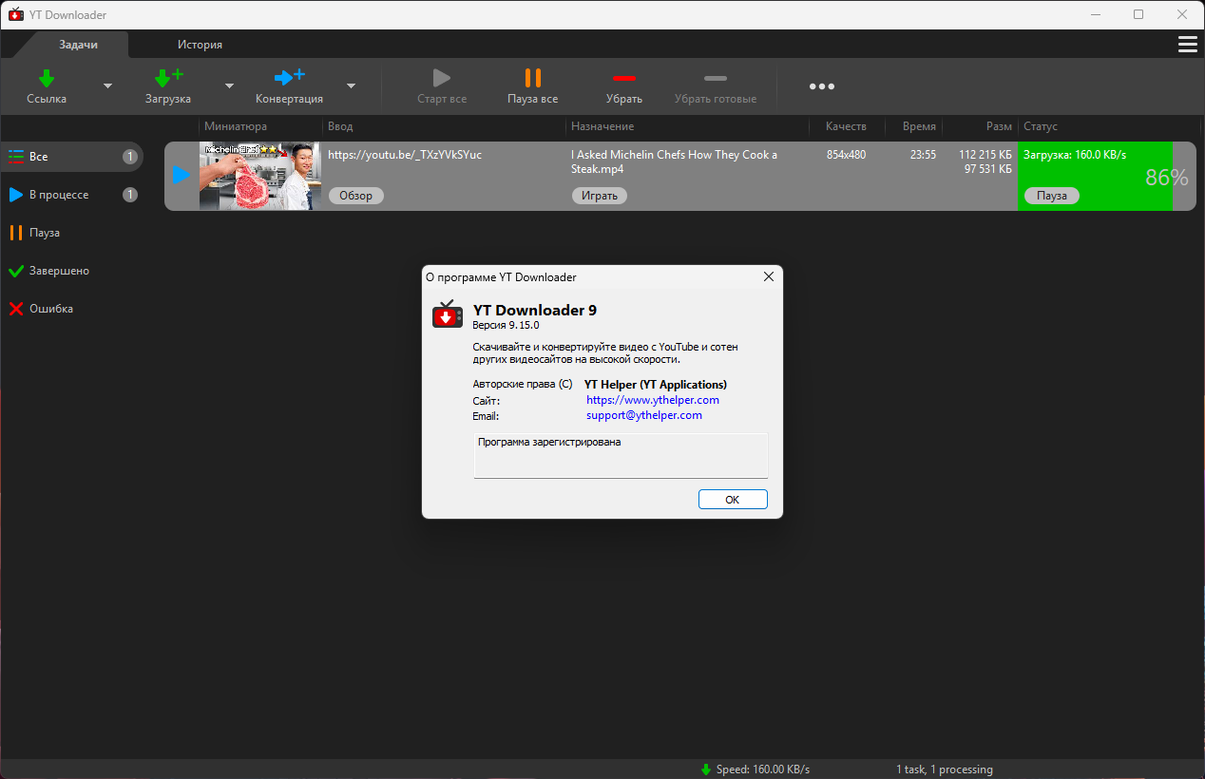Click the green download progress bar
Image resolution: width=1205 pixels, height=779 pixels.
coord(1095,176)
